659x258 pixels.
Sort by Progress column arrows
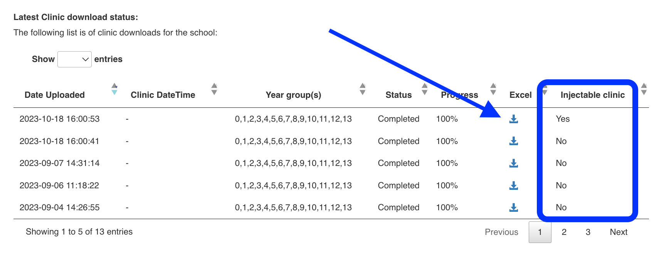[x=493, y=89]
